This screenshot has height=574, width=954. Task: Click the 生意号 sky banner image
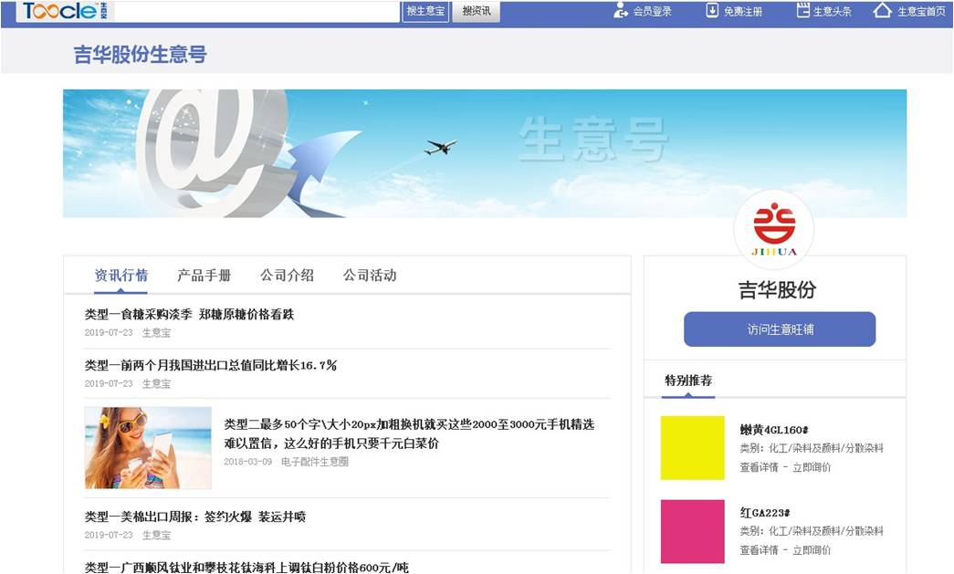click(485, 153)
